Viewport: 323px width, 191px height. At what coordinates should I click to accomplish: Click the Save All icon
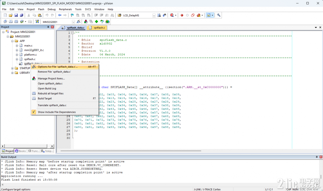click(22, 15)
